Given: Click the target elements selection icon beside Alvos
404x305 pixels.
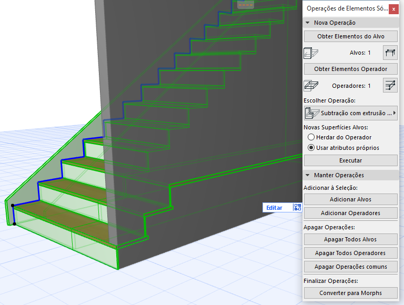Looking at the screenshot, I should 390,53.
